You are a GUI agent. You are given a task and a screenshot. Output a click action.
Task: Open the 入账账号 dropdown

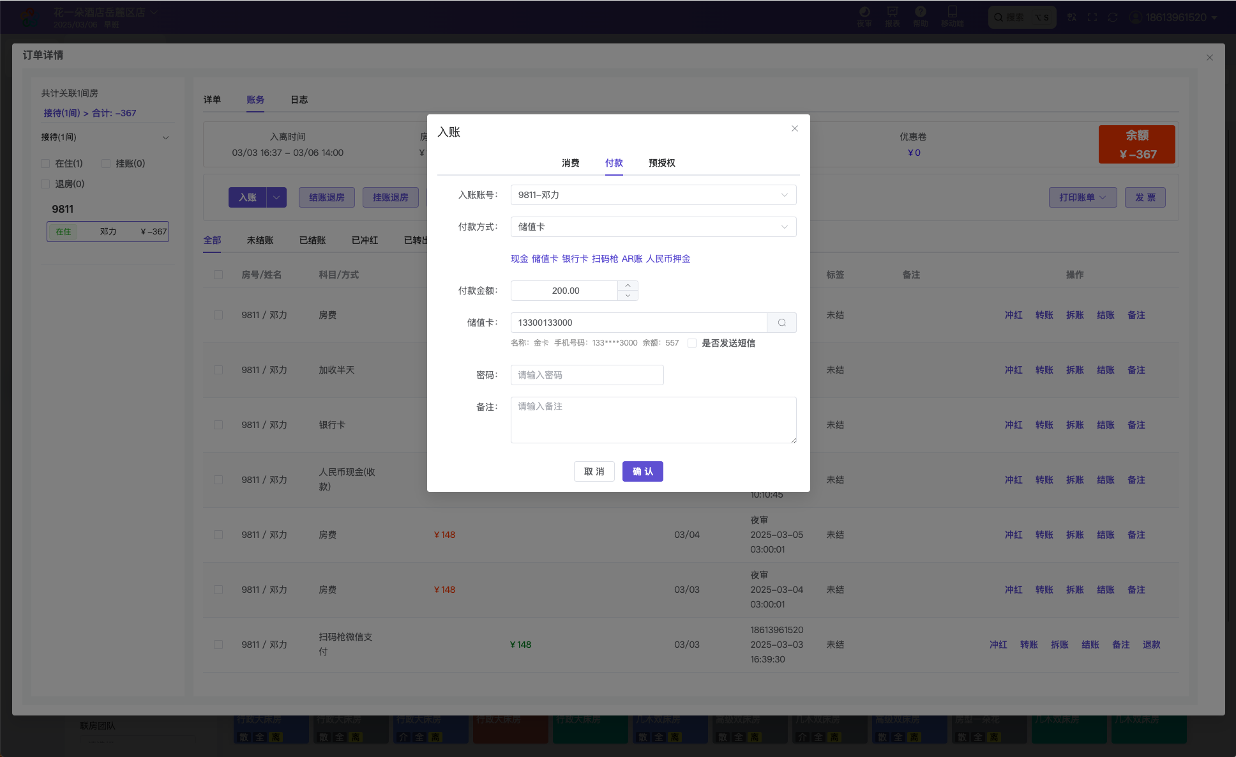pos(653,195)
